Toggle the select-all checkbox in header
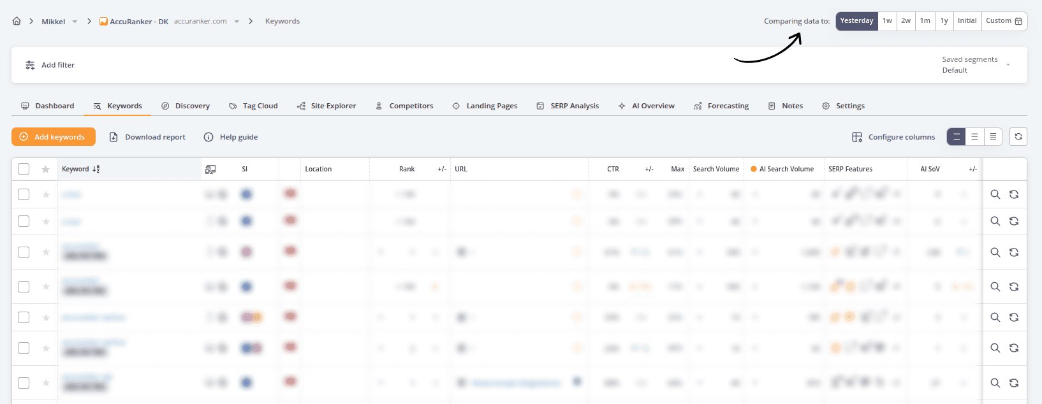This screenshot has height=404, width=1042. (x=24, y=169)
